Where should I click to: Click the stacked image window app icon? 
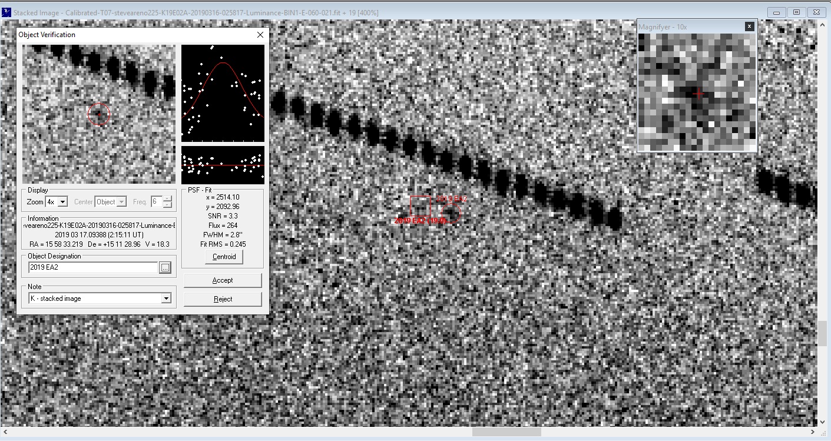tap(6, 12)
